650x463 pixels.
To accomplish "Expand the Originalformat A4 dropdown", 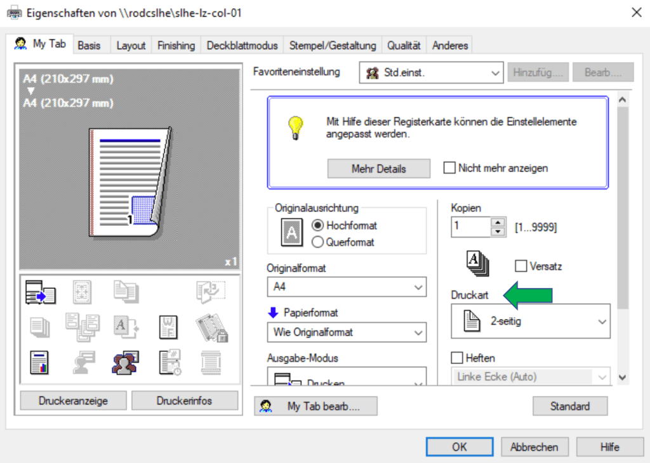I will tap(346, 287).
